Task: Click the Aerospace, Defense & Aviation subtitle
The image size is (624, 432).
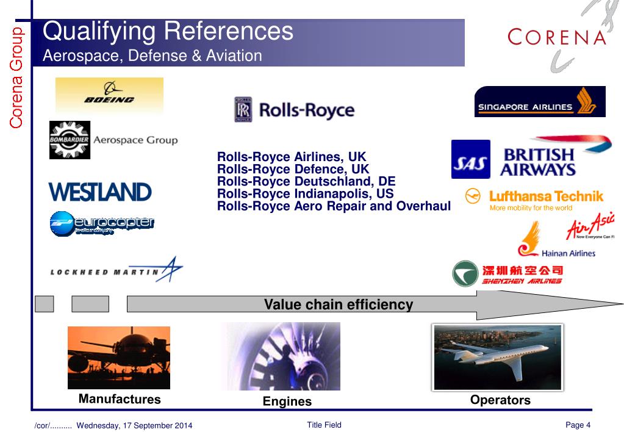Action: (x=152, y=56)
